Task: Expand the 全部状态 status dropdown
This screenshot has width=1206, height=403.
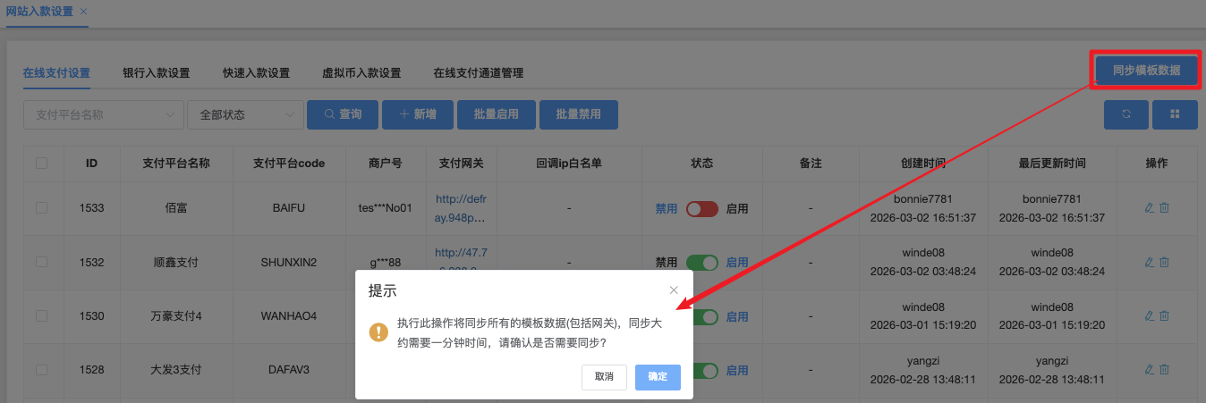Action: point(245,114)
